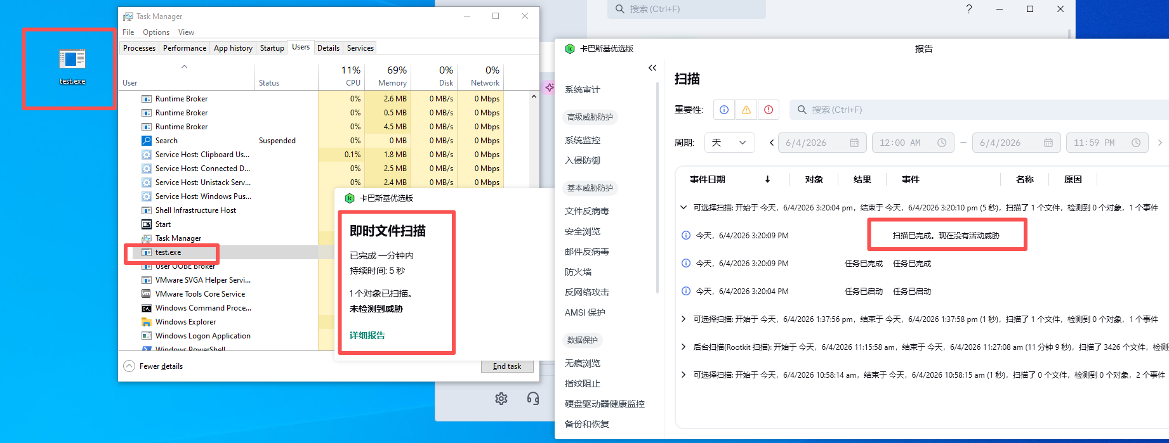
Task: Collapse the report sidebar with double-chevron
Action: point(652,68)
